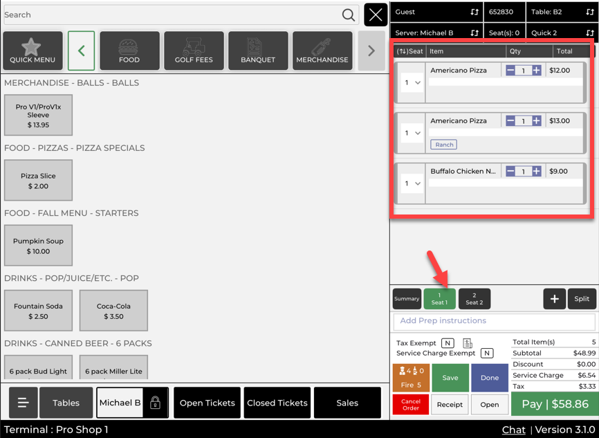
Task: Lock user Michael B padlock
Action: click(x=155, y=403)
